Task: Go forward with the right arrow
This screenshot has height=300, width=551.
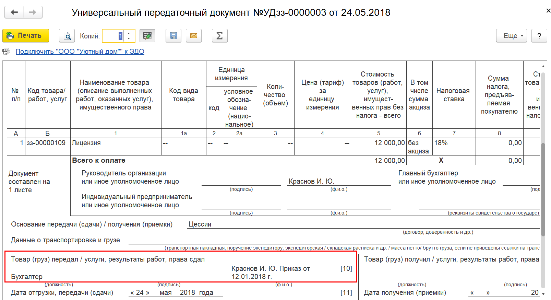Action: (33, 12)
